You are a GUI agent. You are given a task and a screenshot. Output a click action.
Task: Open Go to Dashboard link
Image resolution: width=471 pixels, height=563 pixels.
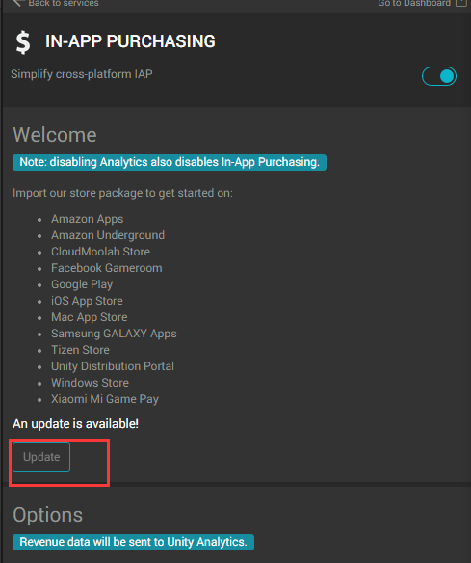pos(414,3)
